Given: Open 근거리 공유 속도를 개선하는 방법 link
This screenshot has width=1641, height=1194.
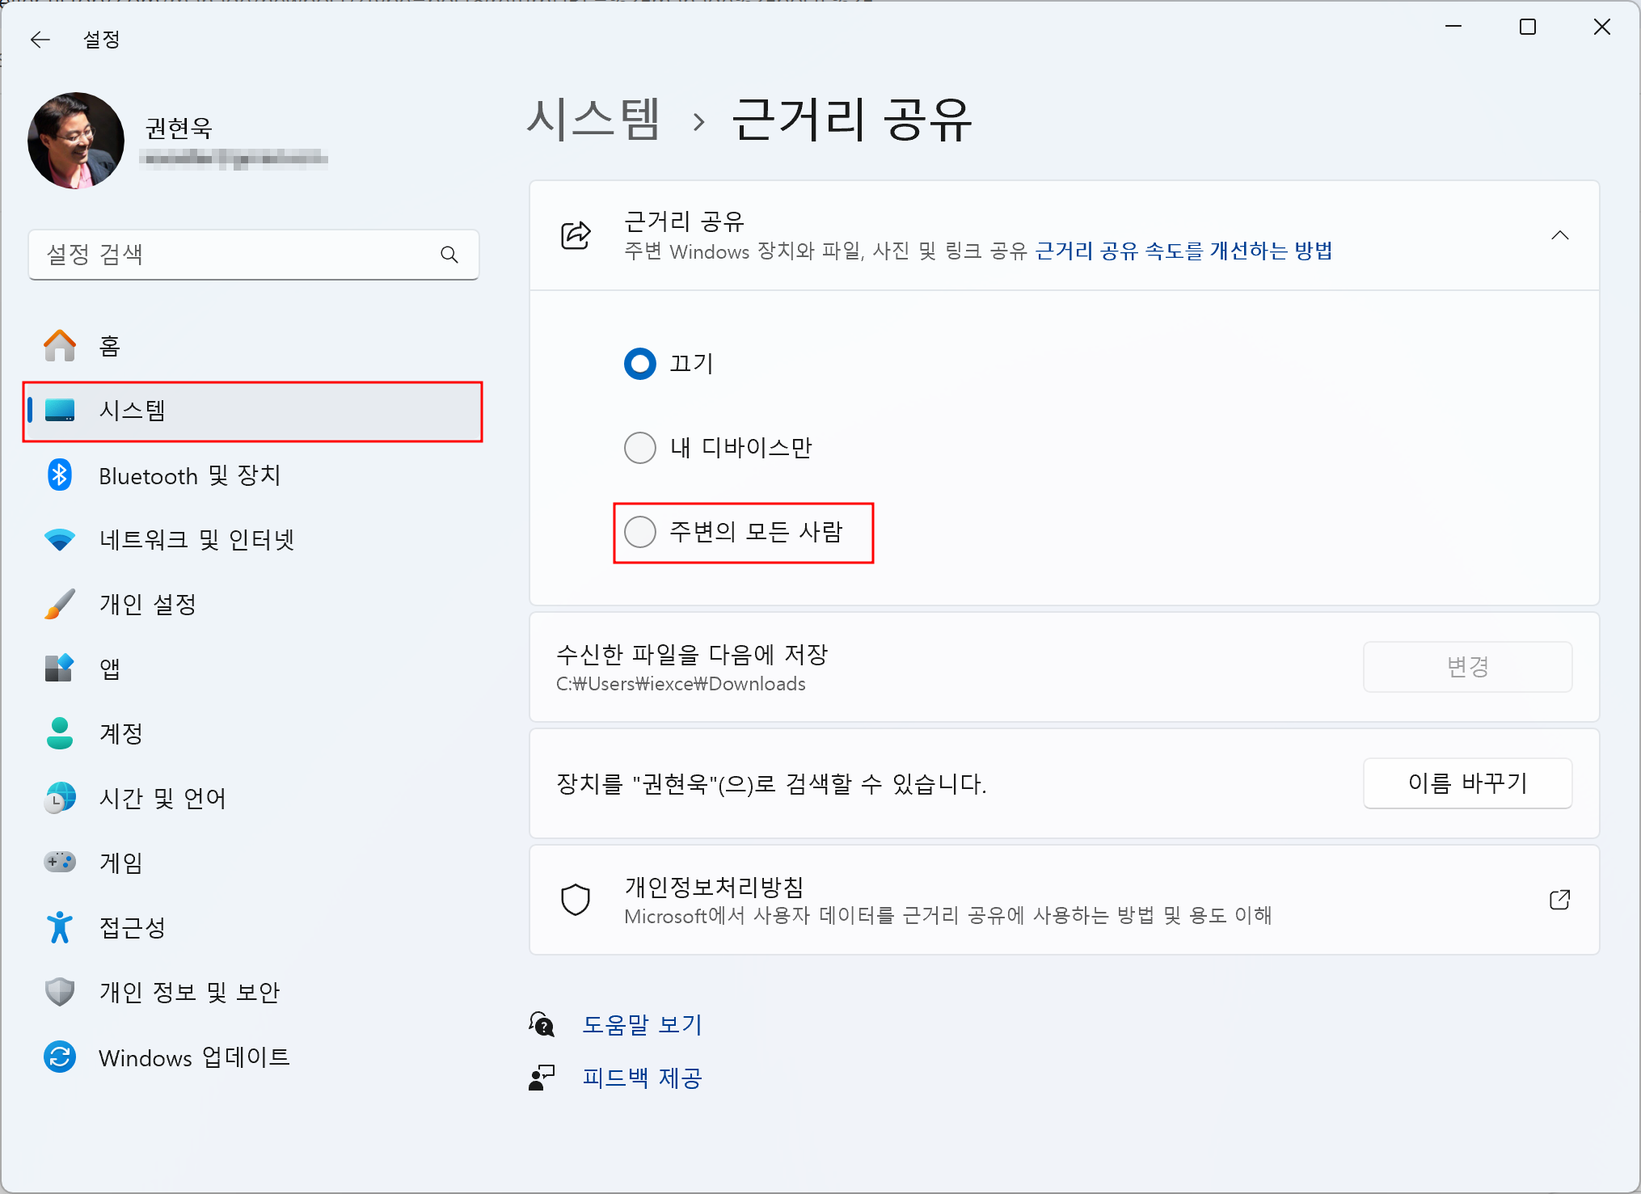Looking at the screenshot, I should click(x=1183, y=251).
